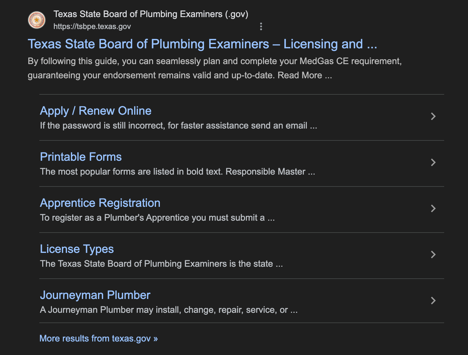This screenshot has width=468, height=355.
Task: Expand the chevron beside Apprentice Registration
Action: [434, 209]
